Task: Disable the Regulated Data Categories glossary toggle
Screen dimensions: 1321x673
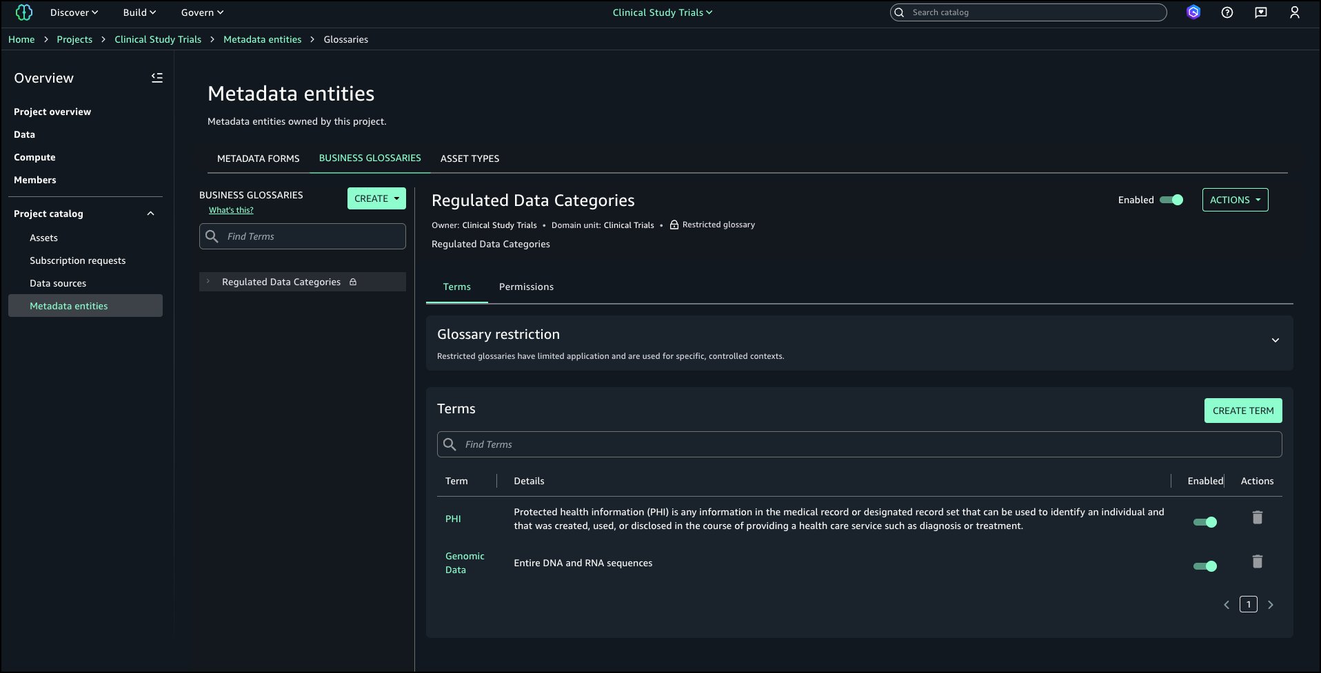Action: (1171, 200)
